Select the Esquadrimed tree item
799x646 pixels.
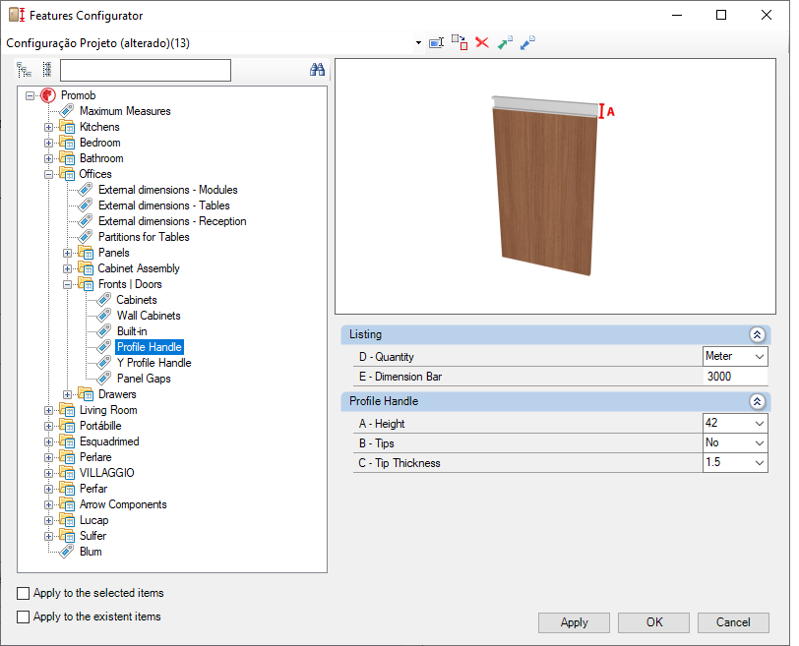click(x=109, y=441)
